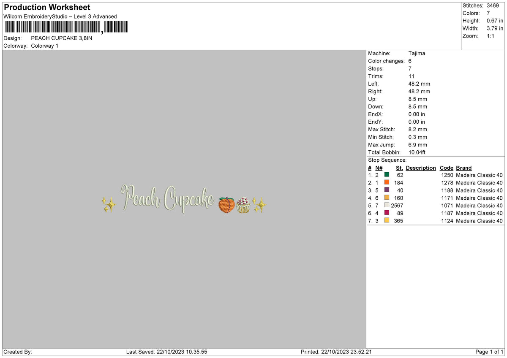Viewport: 507px width, 358px height.
Task: Click the left gold sparkle stars
Action: (x=109, y=205)
